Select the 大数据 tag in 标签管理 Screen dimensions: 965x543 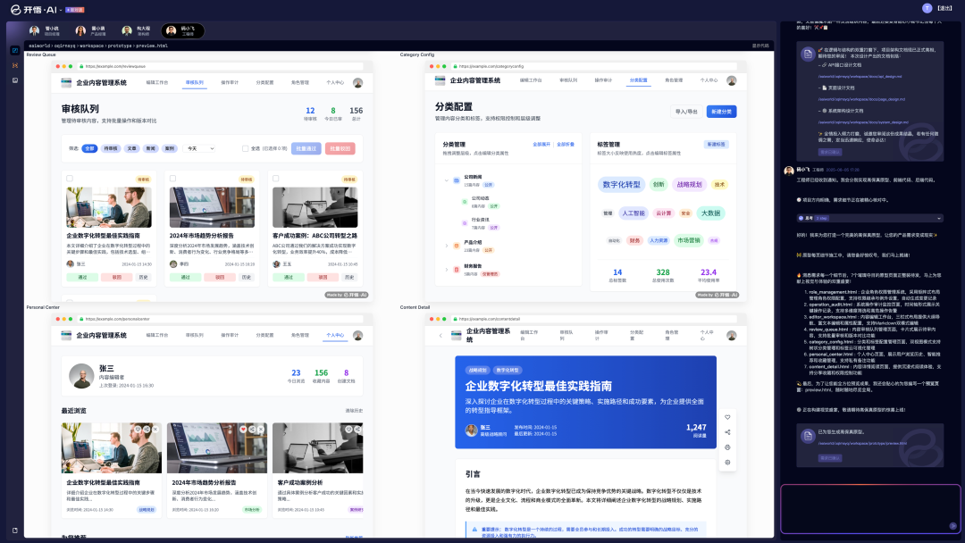710,213
